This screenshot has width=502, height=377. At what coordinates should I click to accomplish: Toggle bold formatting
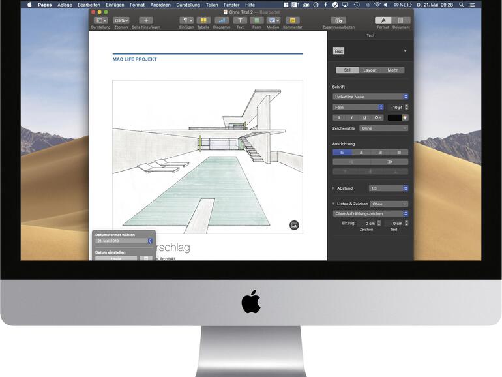339,118
